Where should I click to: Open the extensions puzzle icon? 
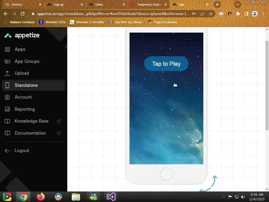[x=238, y=14]
